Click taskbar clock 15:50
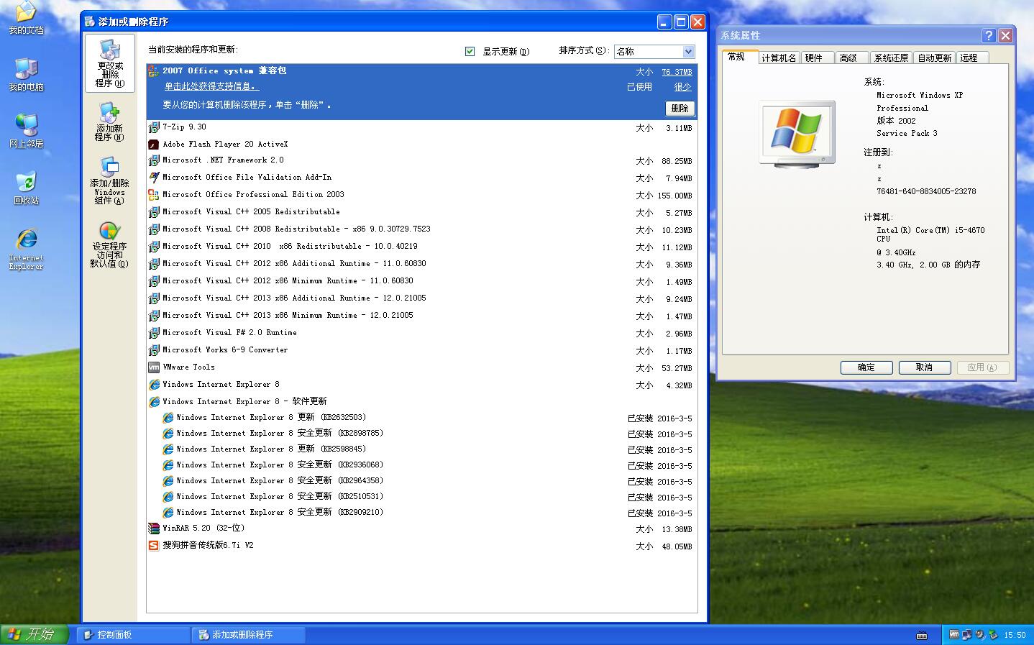 pyautogui.click(x=1015, y=635)
